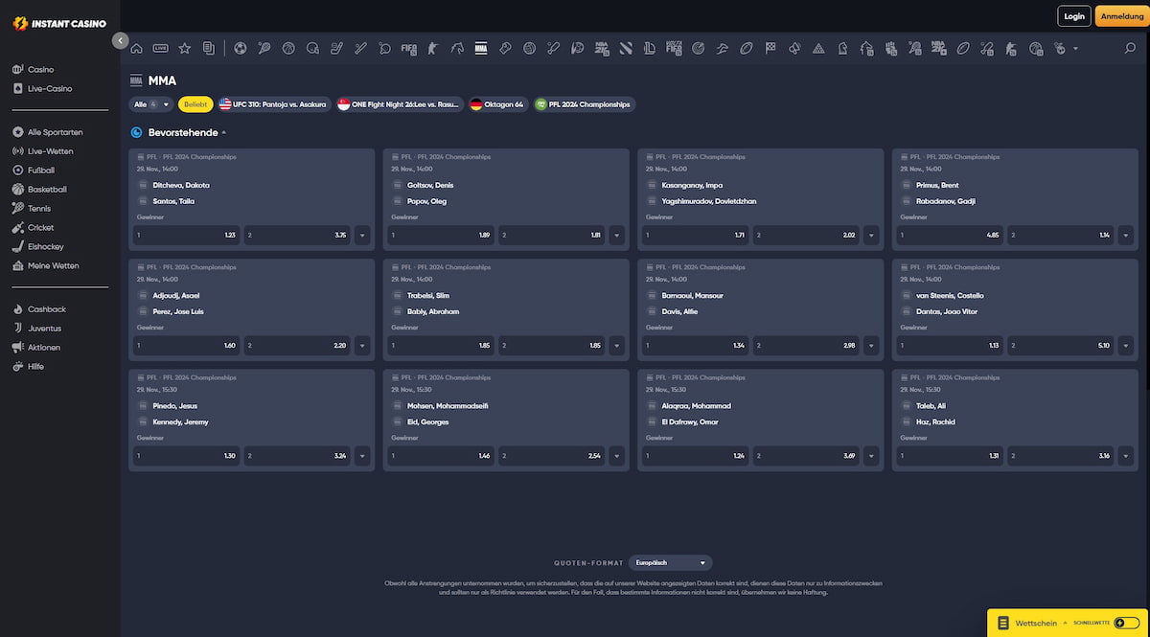Select the soccer ball sport icon

[x=240, y=48]
